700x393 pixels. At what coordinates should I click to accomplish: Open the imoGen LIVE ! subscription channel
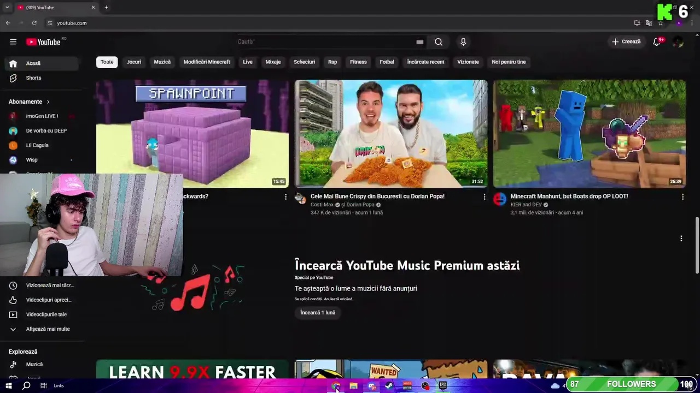(x=42, y=116)
